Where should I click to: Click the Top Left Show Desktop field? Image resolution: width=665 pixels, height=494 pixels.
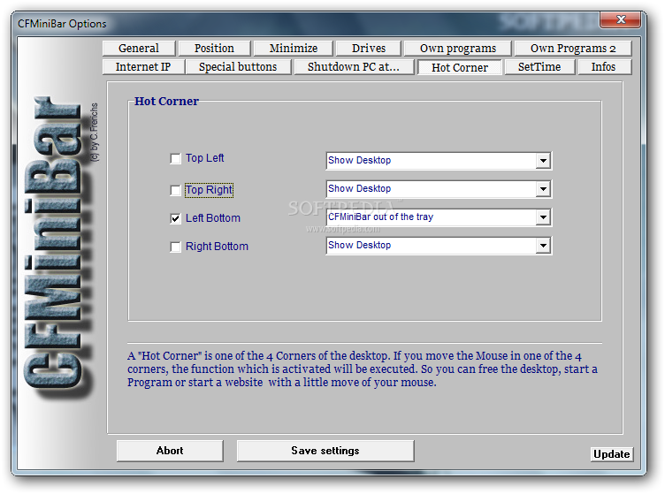click(439, 161)
